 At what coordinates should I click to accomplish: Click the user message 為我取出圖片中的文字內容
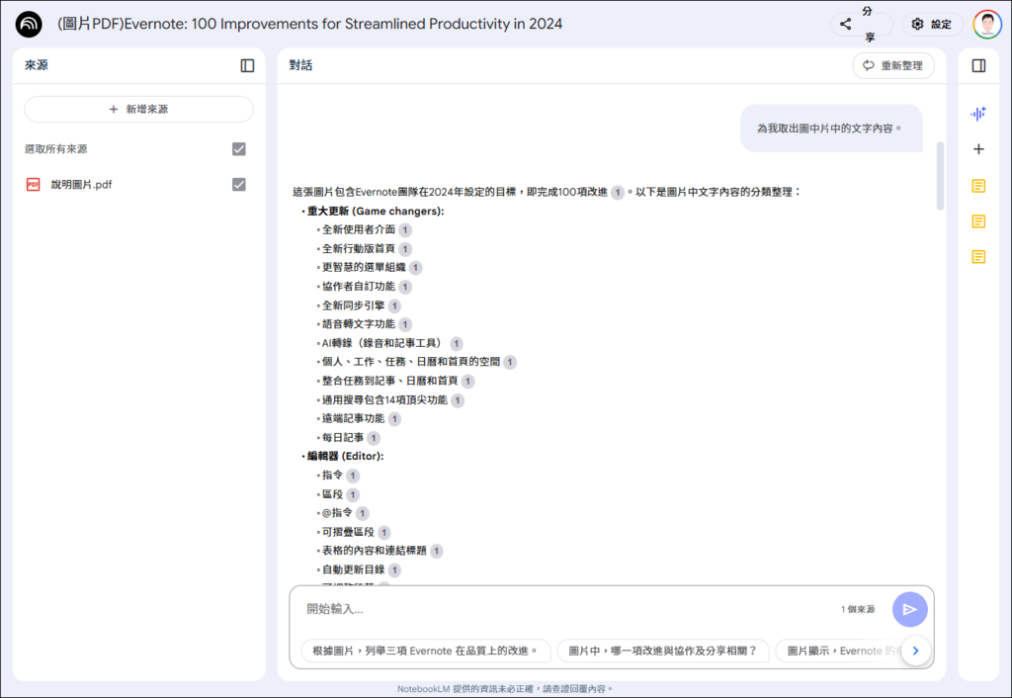(830, 129)
